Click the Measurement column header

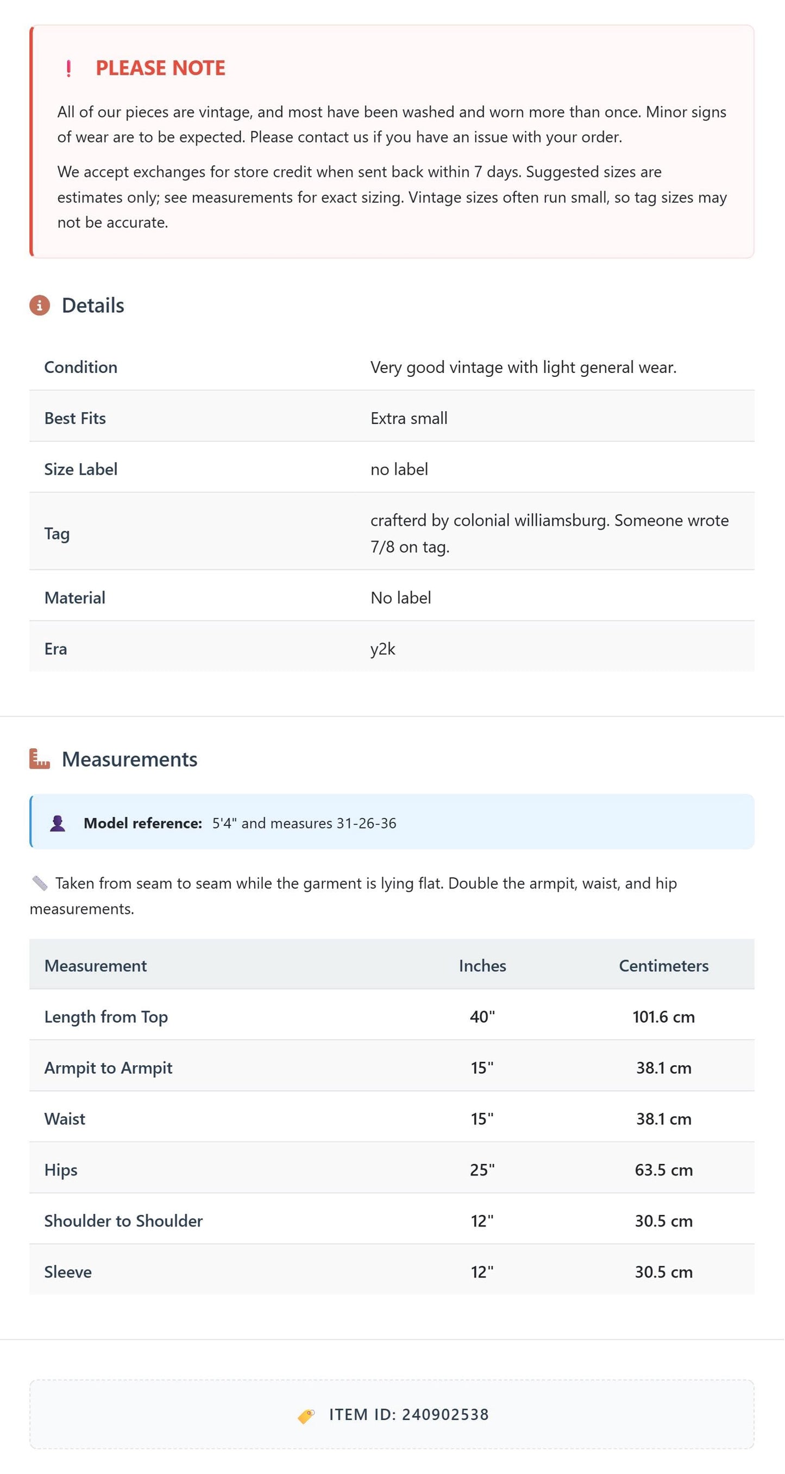pos(96,965)
